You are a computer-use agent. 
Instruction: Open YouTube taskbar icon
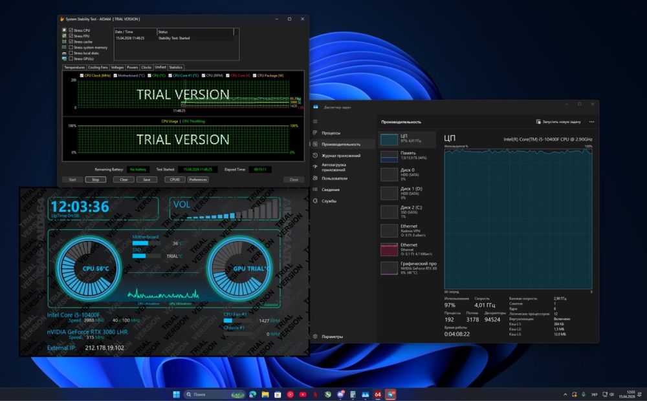coord(303,395)
